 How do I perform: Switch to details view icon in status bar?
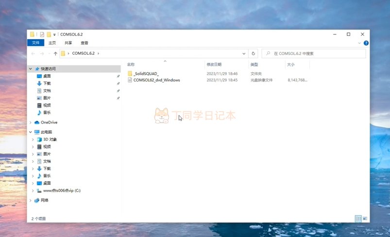pyautogui.click(x=358, y=219)
